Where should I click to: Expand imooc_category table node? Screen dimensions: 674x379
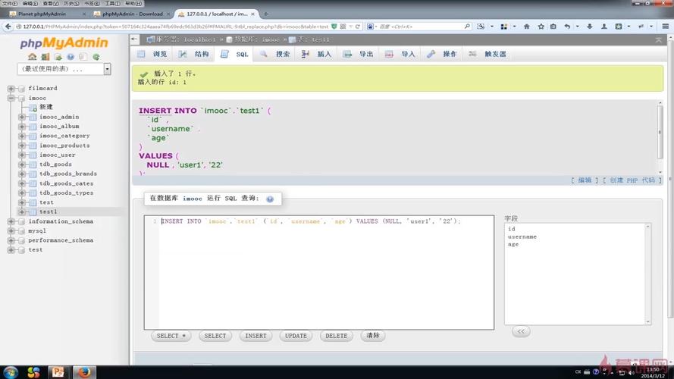pyautogui.click(x=22, y=136)
